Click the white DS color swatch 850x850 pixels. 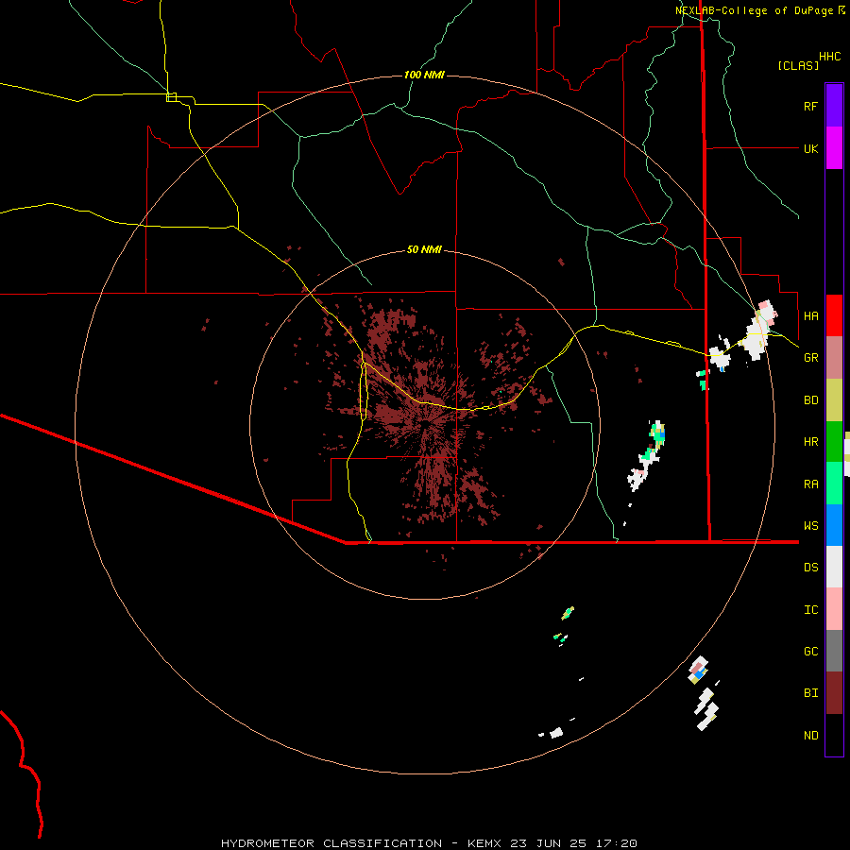click(x=834, y=567)
